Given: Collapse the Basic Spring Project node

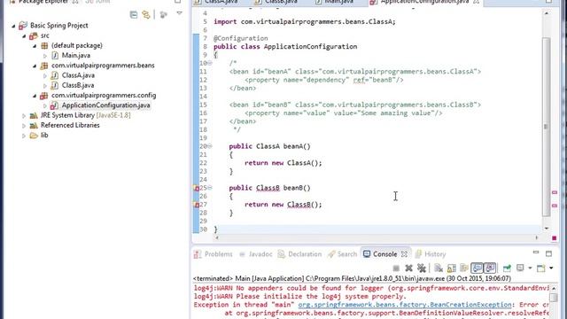Looking at the screenshot, I should click(x=13, y=26).
